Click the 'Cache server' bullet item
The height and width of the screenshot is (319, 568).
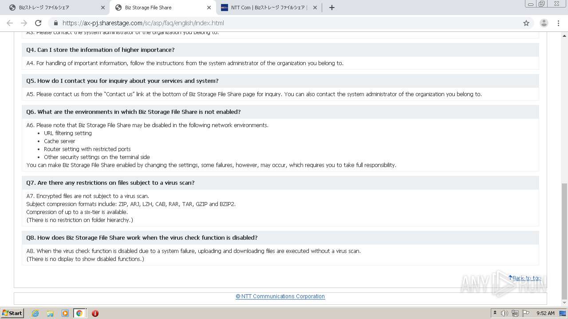pyautogui.click(x=59, y=141)
